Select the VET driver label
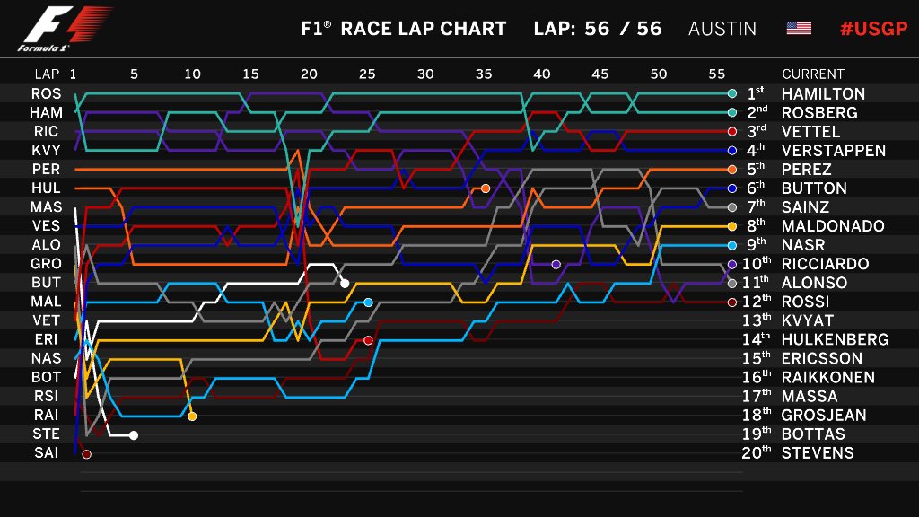Viewport: 919px width, 517px height. click(47, 320)
